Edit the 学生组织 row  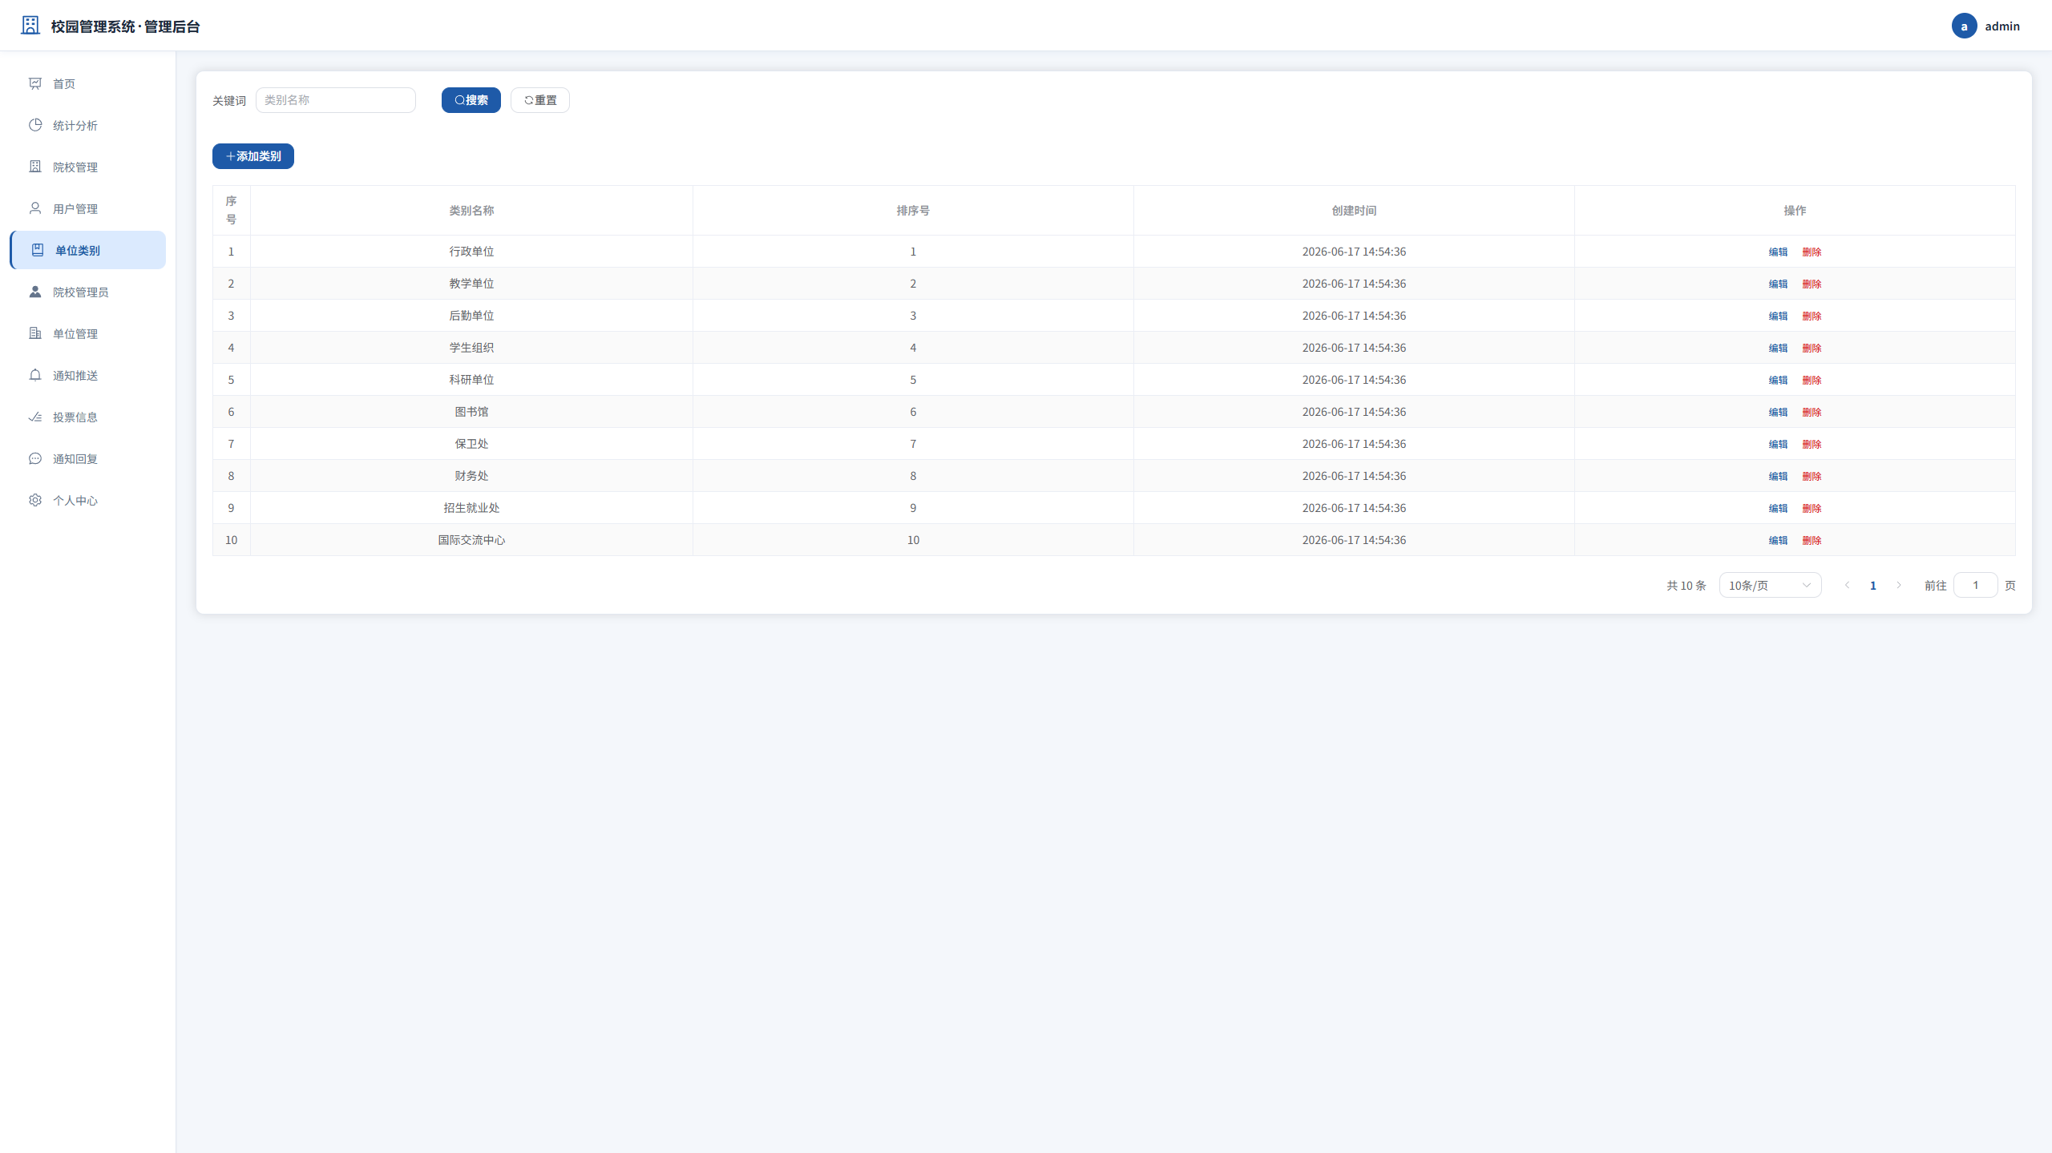(1778, 348)
